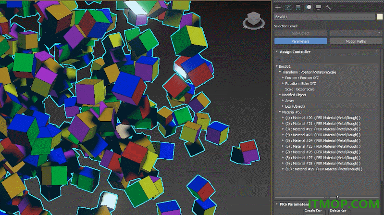This screenshot has height=215, width=384.
Task: Select the Scale : Bezier Scale track
Action: [x=300, y=89]
